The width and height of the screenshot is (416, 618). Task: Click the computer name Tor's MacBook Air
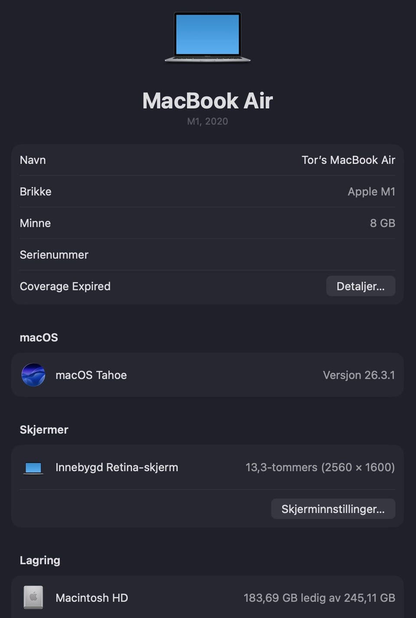[x=348, y=160]
